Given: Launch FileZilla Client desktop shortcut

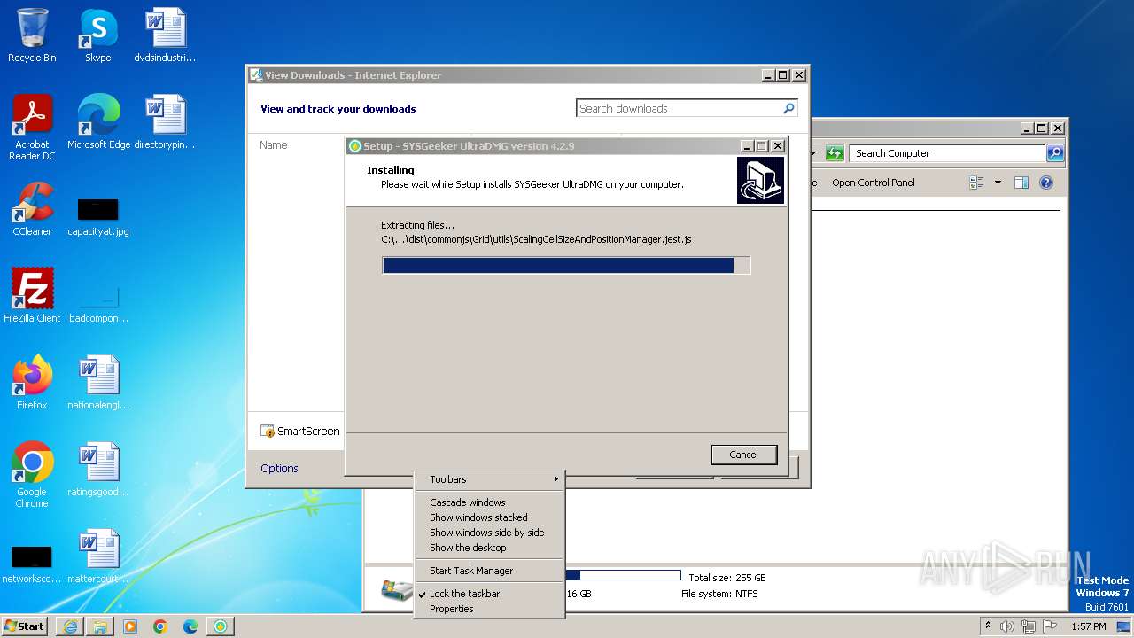Looking at the screenshot, I should coord(32,295).
